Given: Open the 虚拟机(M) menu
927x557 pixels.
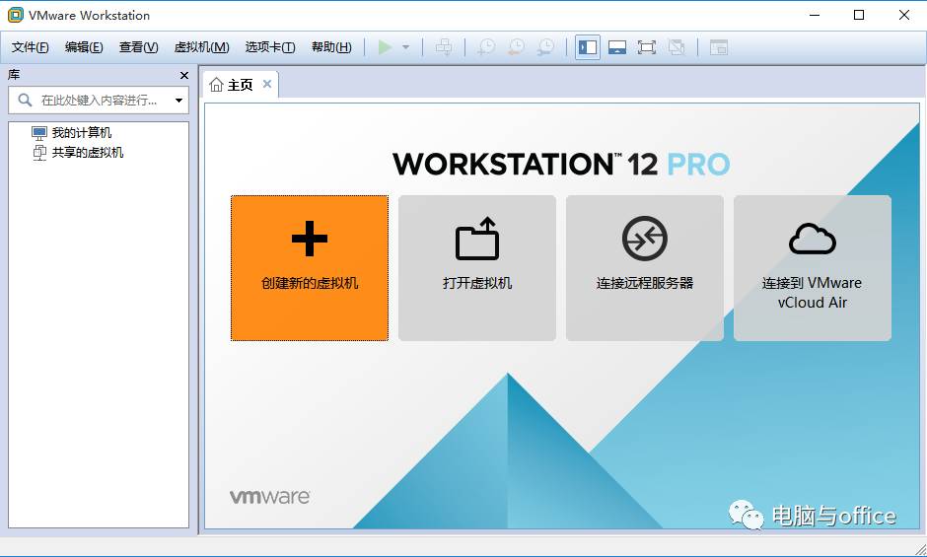Looking at the screenshot, I should click(x=201, y=47).
